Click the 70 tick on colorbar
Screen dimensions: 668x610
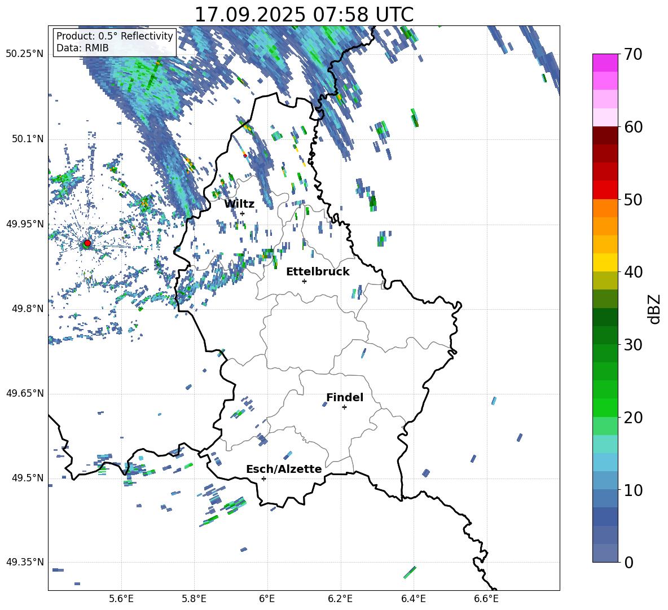(633, 55)
